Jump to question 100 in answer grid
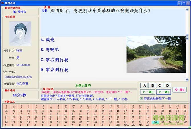 pos(185,123)
